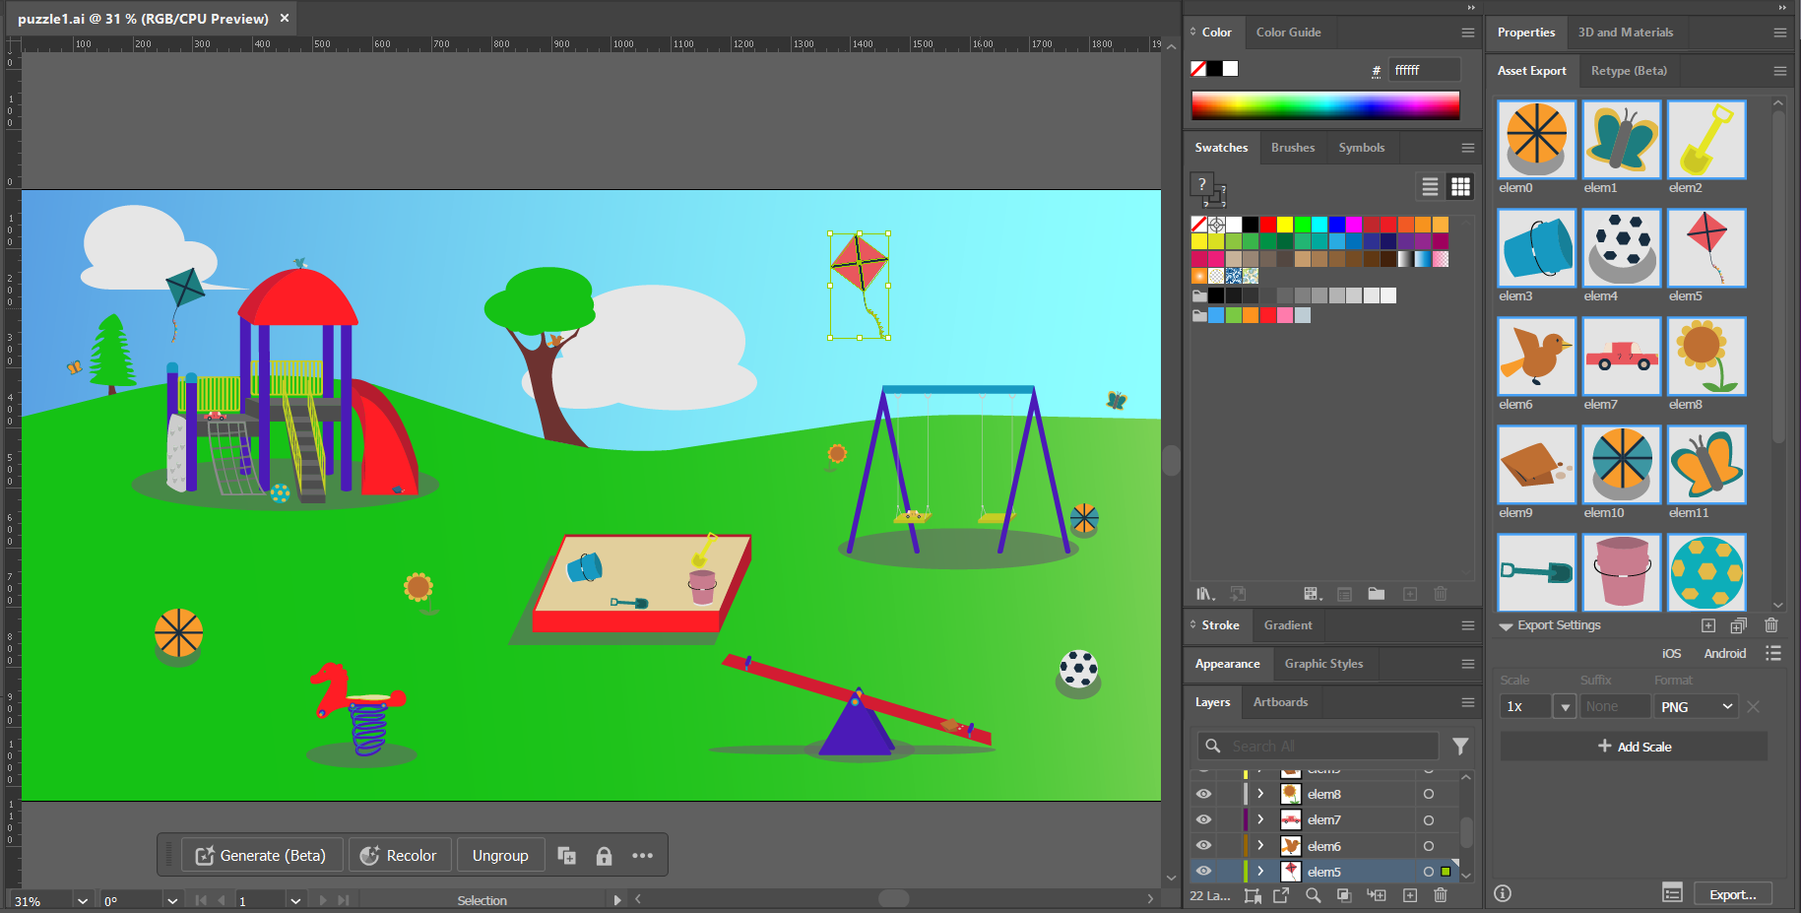
Task: Hide the elem8 layer
Action: (1203, 794)
